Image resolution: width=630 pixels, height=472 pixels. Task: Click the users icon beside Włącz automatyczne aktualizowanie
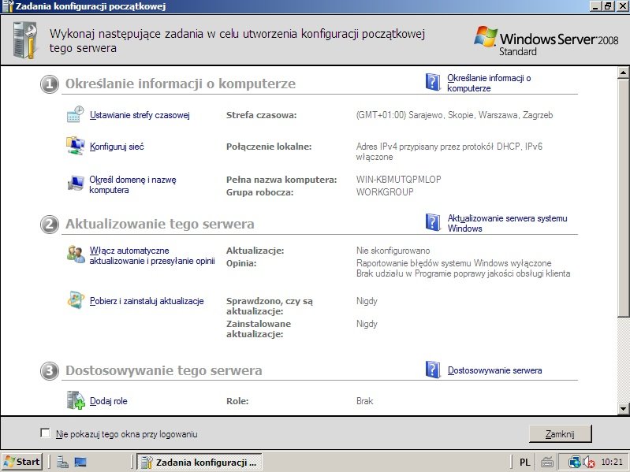pyautogui.click(x=76, y=255)
